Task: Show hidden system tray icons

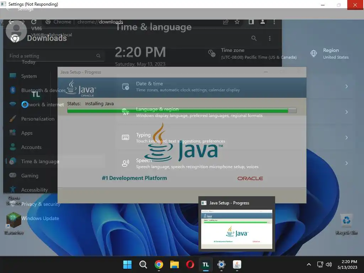Action: 309,264
